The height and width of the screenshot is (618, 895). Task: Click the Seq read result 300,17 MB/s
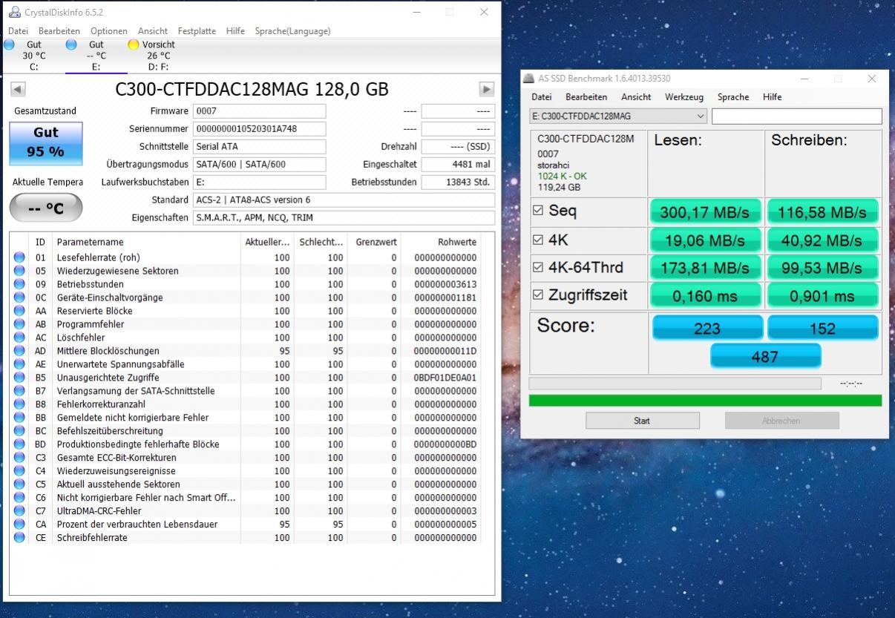[x=706, y=213]
